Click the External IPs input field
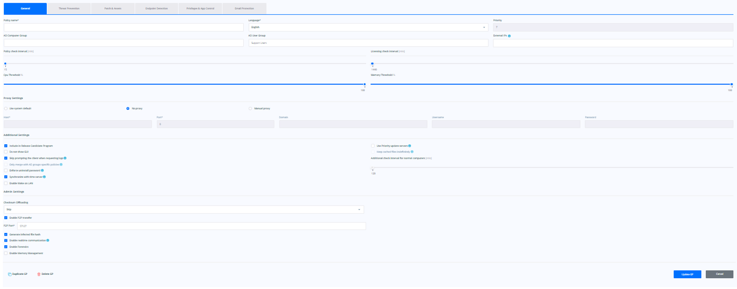737x289 pixels. [x=613, y=43]
